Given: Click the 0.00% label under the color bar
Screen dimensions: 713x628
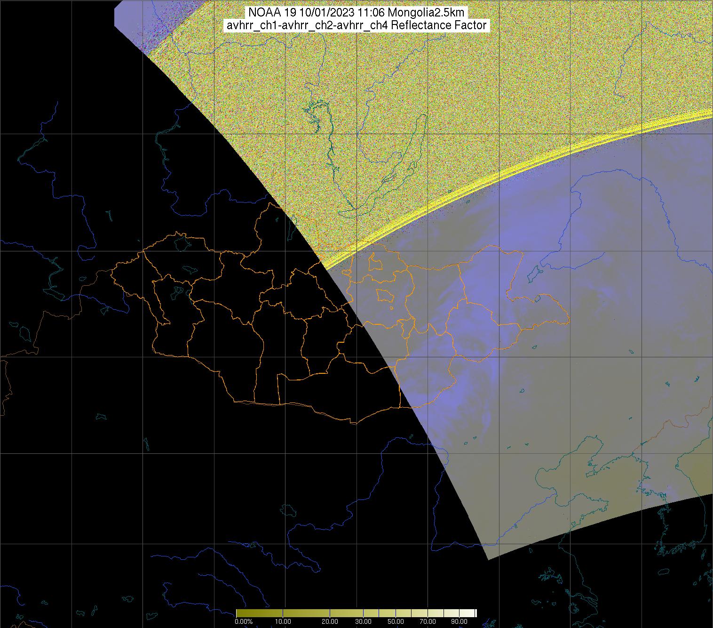Looking at the screenshot, I should tap(243, 621).
